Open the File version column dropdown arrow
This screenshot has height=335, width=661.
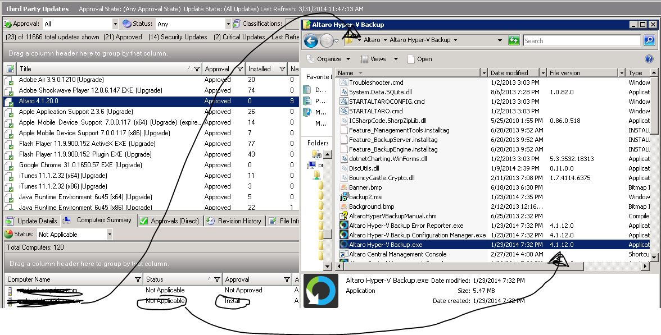[622, 73]
